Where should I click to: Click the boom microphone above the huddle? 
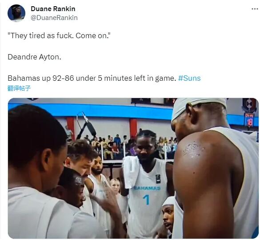point(87,125)
